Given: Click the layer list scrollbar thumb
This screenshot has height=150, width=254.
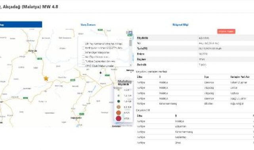Looking at the screenshot, I should point(130,43).
